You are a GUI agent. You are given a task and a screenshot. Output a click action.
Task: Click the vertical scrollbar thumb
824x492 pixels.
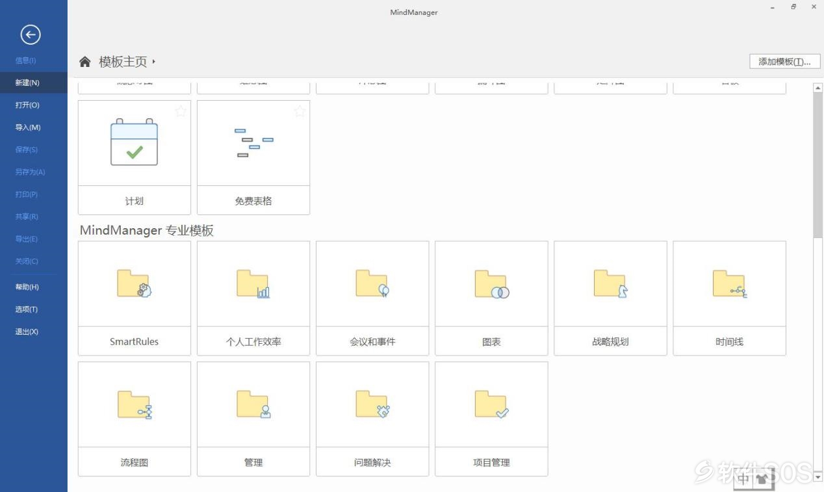pos(818,166)
